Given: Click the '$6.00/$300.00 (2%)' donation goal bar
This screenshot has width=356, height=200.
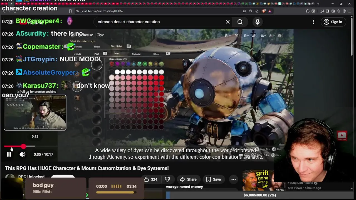Looking at the screenshot, I should [259, 195].
